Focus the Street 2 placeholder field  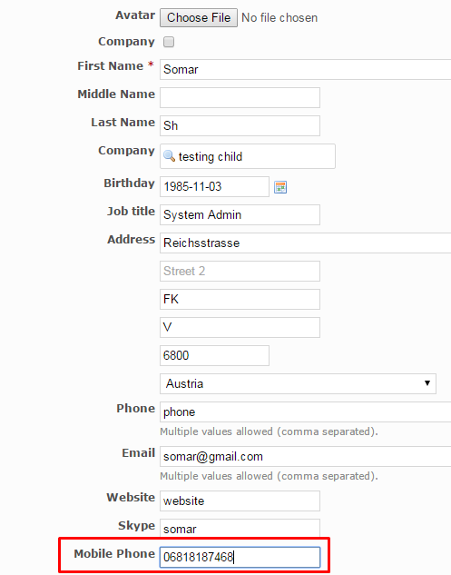coord(240,271)
